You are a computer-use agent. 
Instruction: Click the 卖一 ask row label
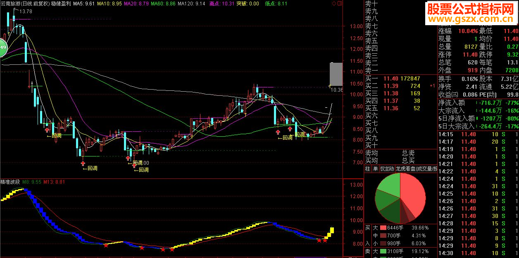coord(371,71)
